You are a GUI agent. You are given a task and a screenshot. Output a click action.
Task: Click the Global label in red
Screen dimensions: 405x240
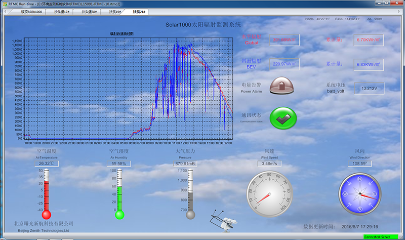pyautogui.click(x=251, y=43)
